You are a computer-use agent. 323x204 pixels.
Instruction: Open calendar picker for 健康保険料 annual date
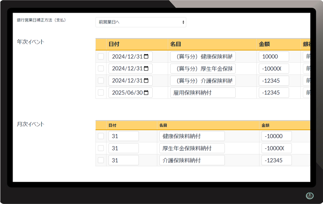click(x=146, y=56)
